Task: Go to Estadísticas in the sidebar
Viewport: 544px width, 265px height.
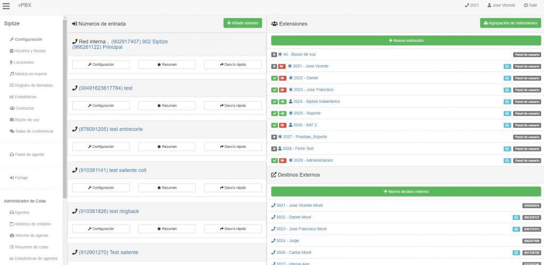Action: [x=26, y=97]
